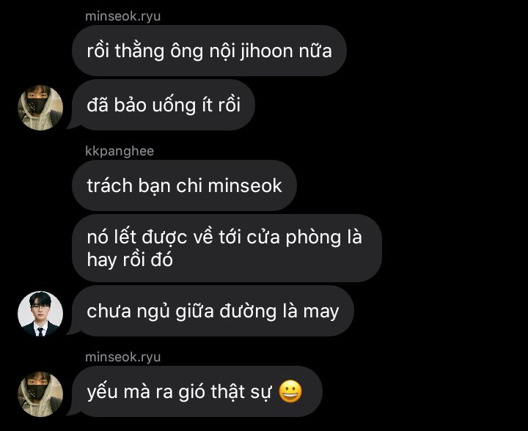Click the text line "hay rồi đó"
This screenshot has height=431, width=528.
click(x=130, y=259)
